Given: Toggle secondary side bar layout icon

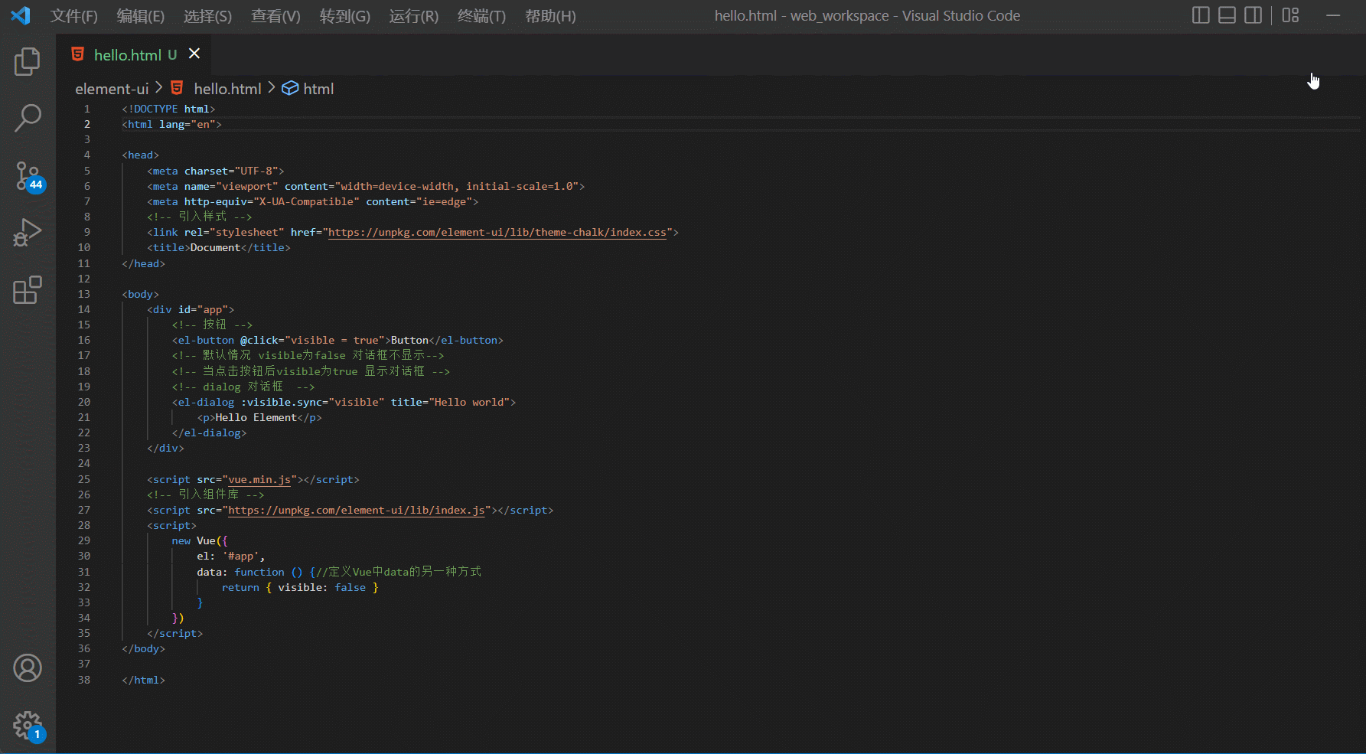Looking at the screenshot, I should (x=1253, y=15).
